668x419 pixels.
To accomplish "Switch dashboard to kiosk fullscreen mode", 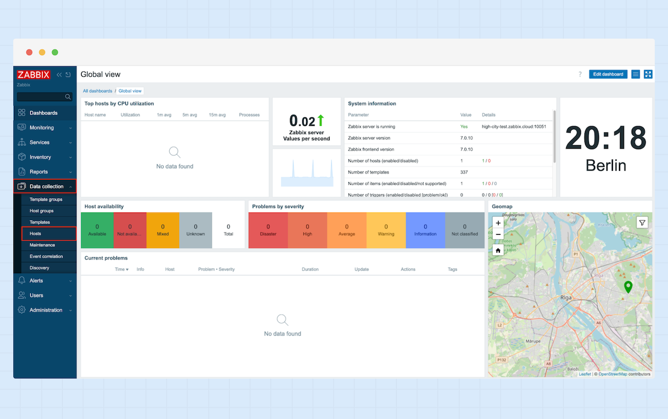I will click(648, 74).
